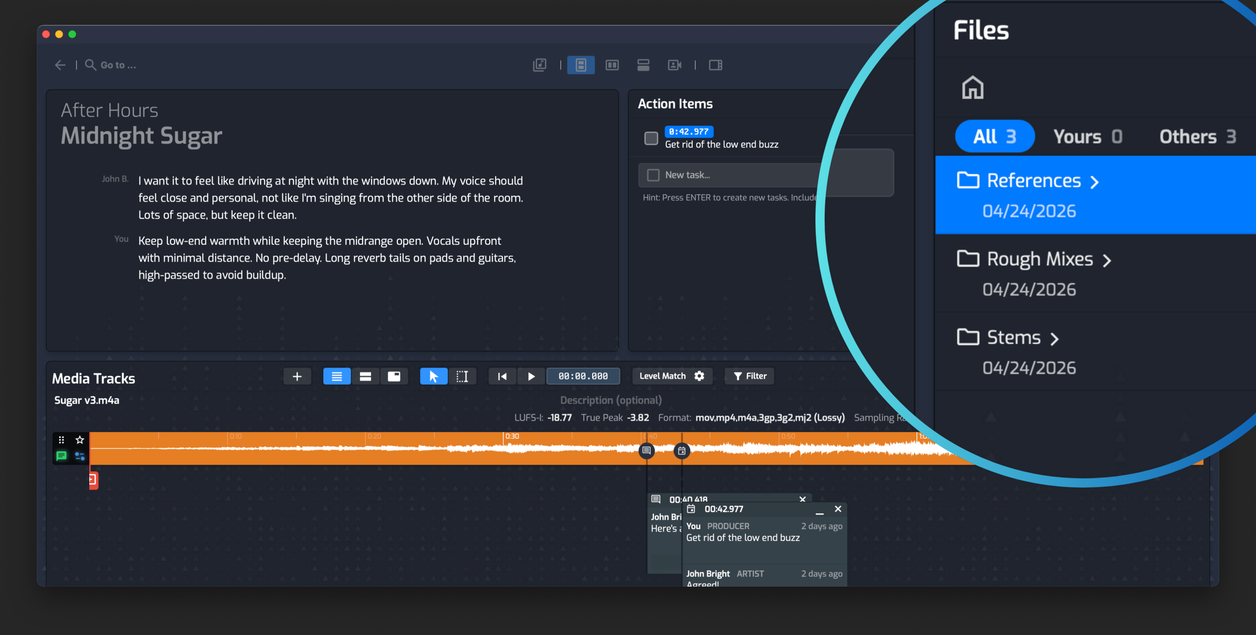The height and width of the screenshot is (635, 1256).
Task: Close the 00:42.977 task popup
Action: pos(838,509)
